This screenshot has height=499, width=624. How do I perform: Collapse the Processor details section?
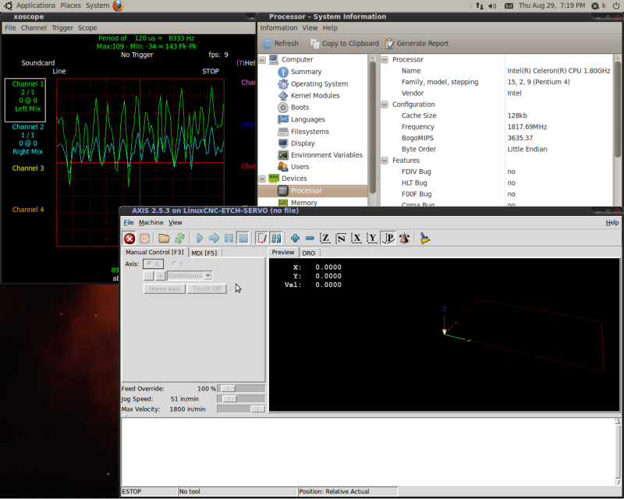pos(385,60)
